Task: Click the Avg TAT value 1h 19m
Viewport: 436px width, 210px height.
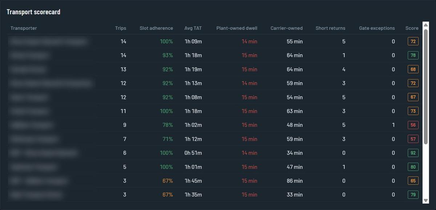Action: click(x=193, y=69)
